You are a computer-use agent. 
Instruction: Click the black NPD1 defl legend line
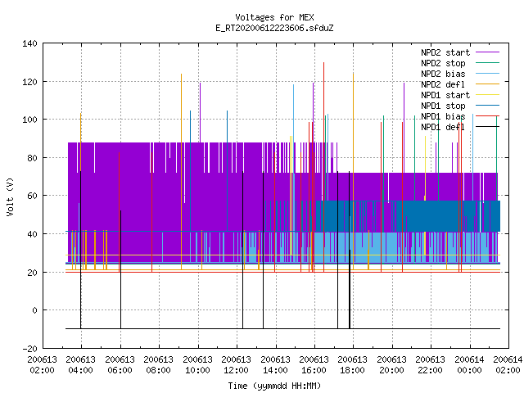487,127
